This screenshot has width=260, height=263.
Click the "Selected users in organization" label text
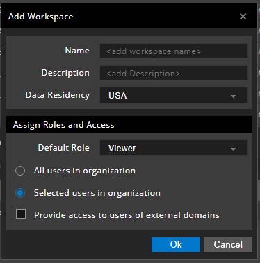[x=97, y=193]
